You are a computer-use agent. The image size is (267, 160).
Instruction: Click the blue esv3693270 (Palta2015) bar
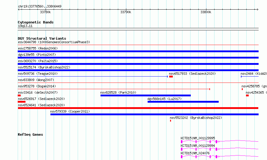point(138,64)
